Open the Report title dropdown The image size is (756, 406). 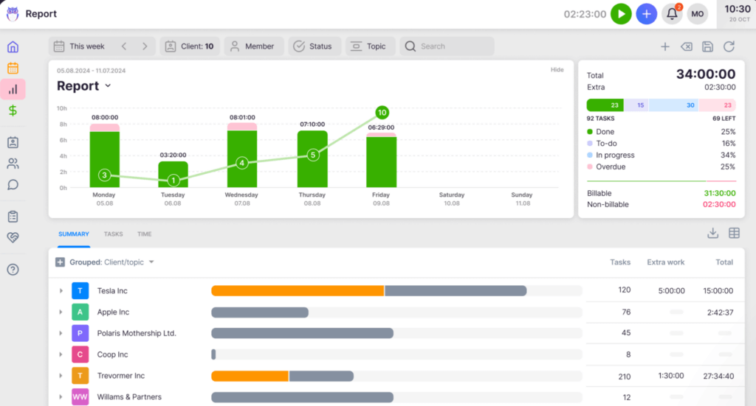pos(108,86)
